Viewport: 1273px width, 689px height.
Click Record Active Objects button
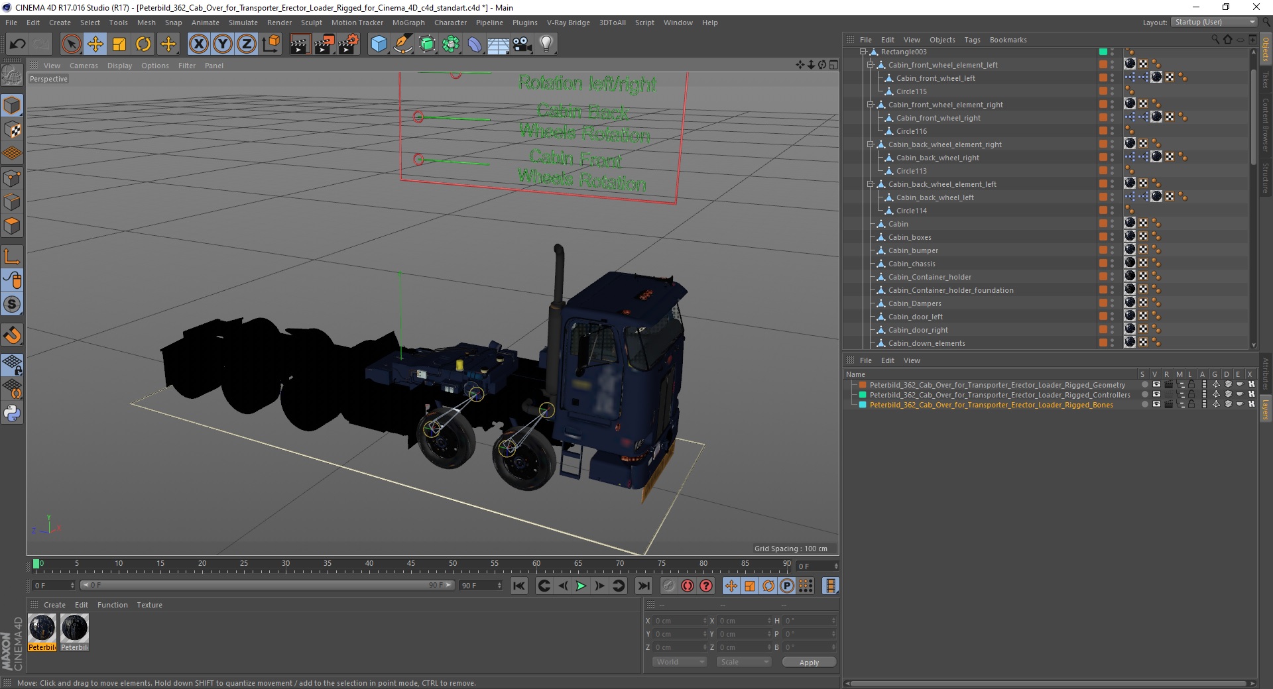(669, 586)
